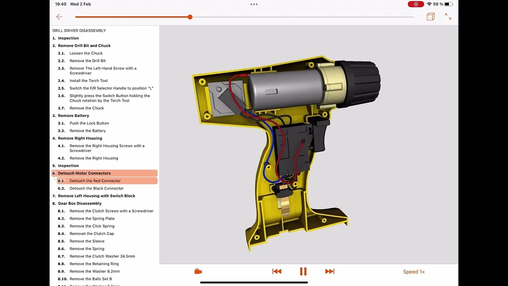508x286 pixels.
Task: Select step 4.2 Remove the Right Housing
Action: click(x=94, y=158)
